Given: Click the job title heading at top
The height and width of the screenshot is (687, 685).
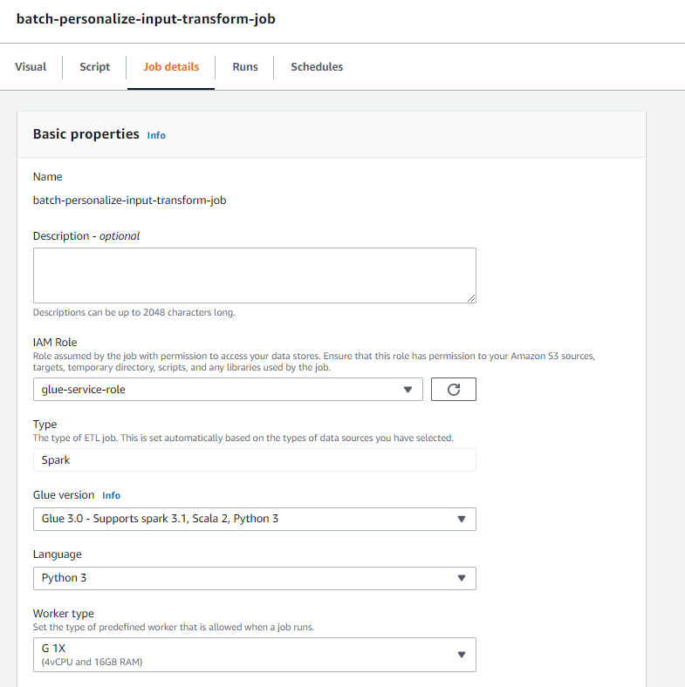Looking at the screenshot, I should (146, 18).
